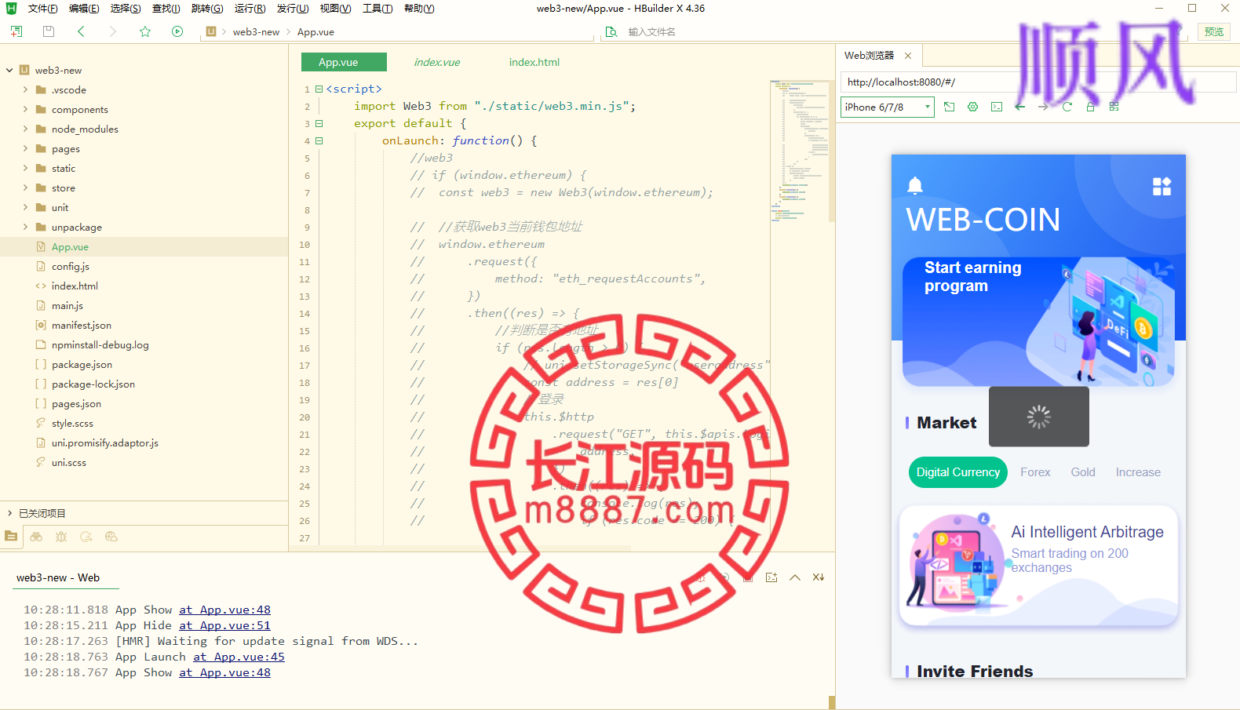Open the debug bug panel icon

[61, 537]
